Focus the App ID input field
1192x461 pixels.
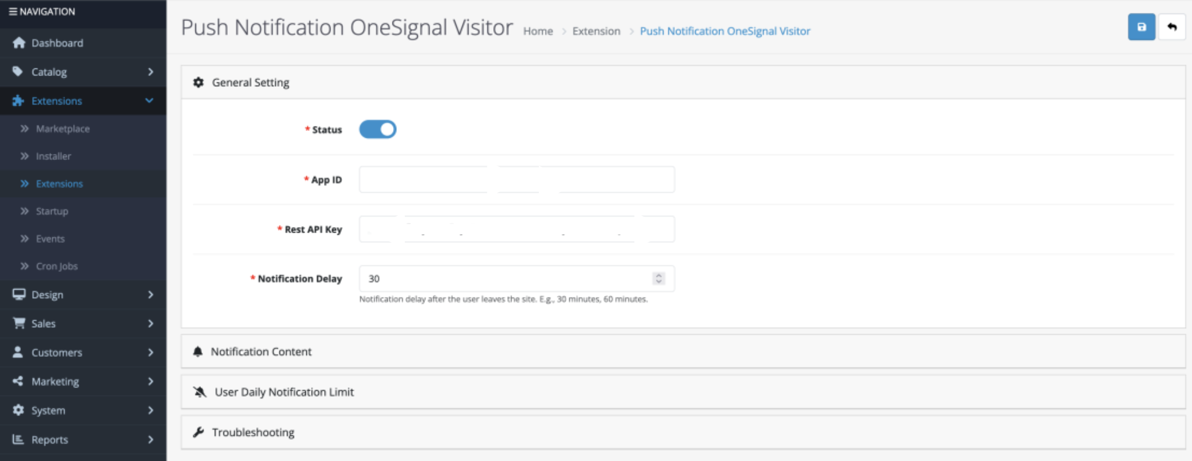[x=517, y=179]
